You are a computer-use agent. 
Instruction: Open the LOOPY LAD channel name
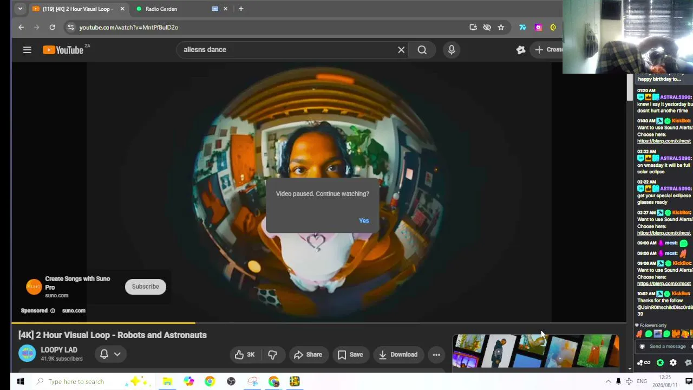pyautogui.click(x=59, y=350)
